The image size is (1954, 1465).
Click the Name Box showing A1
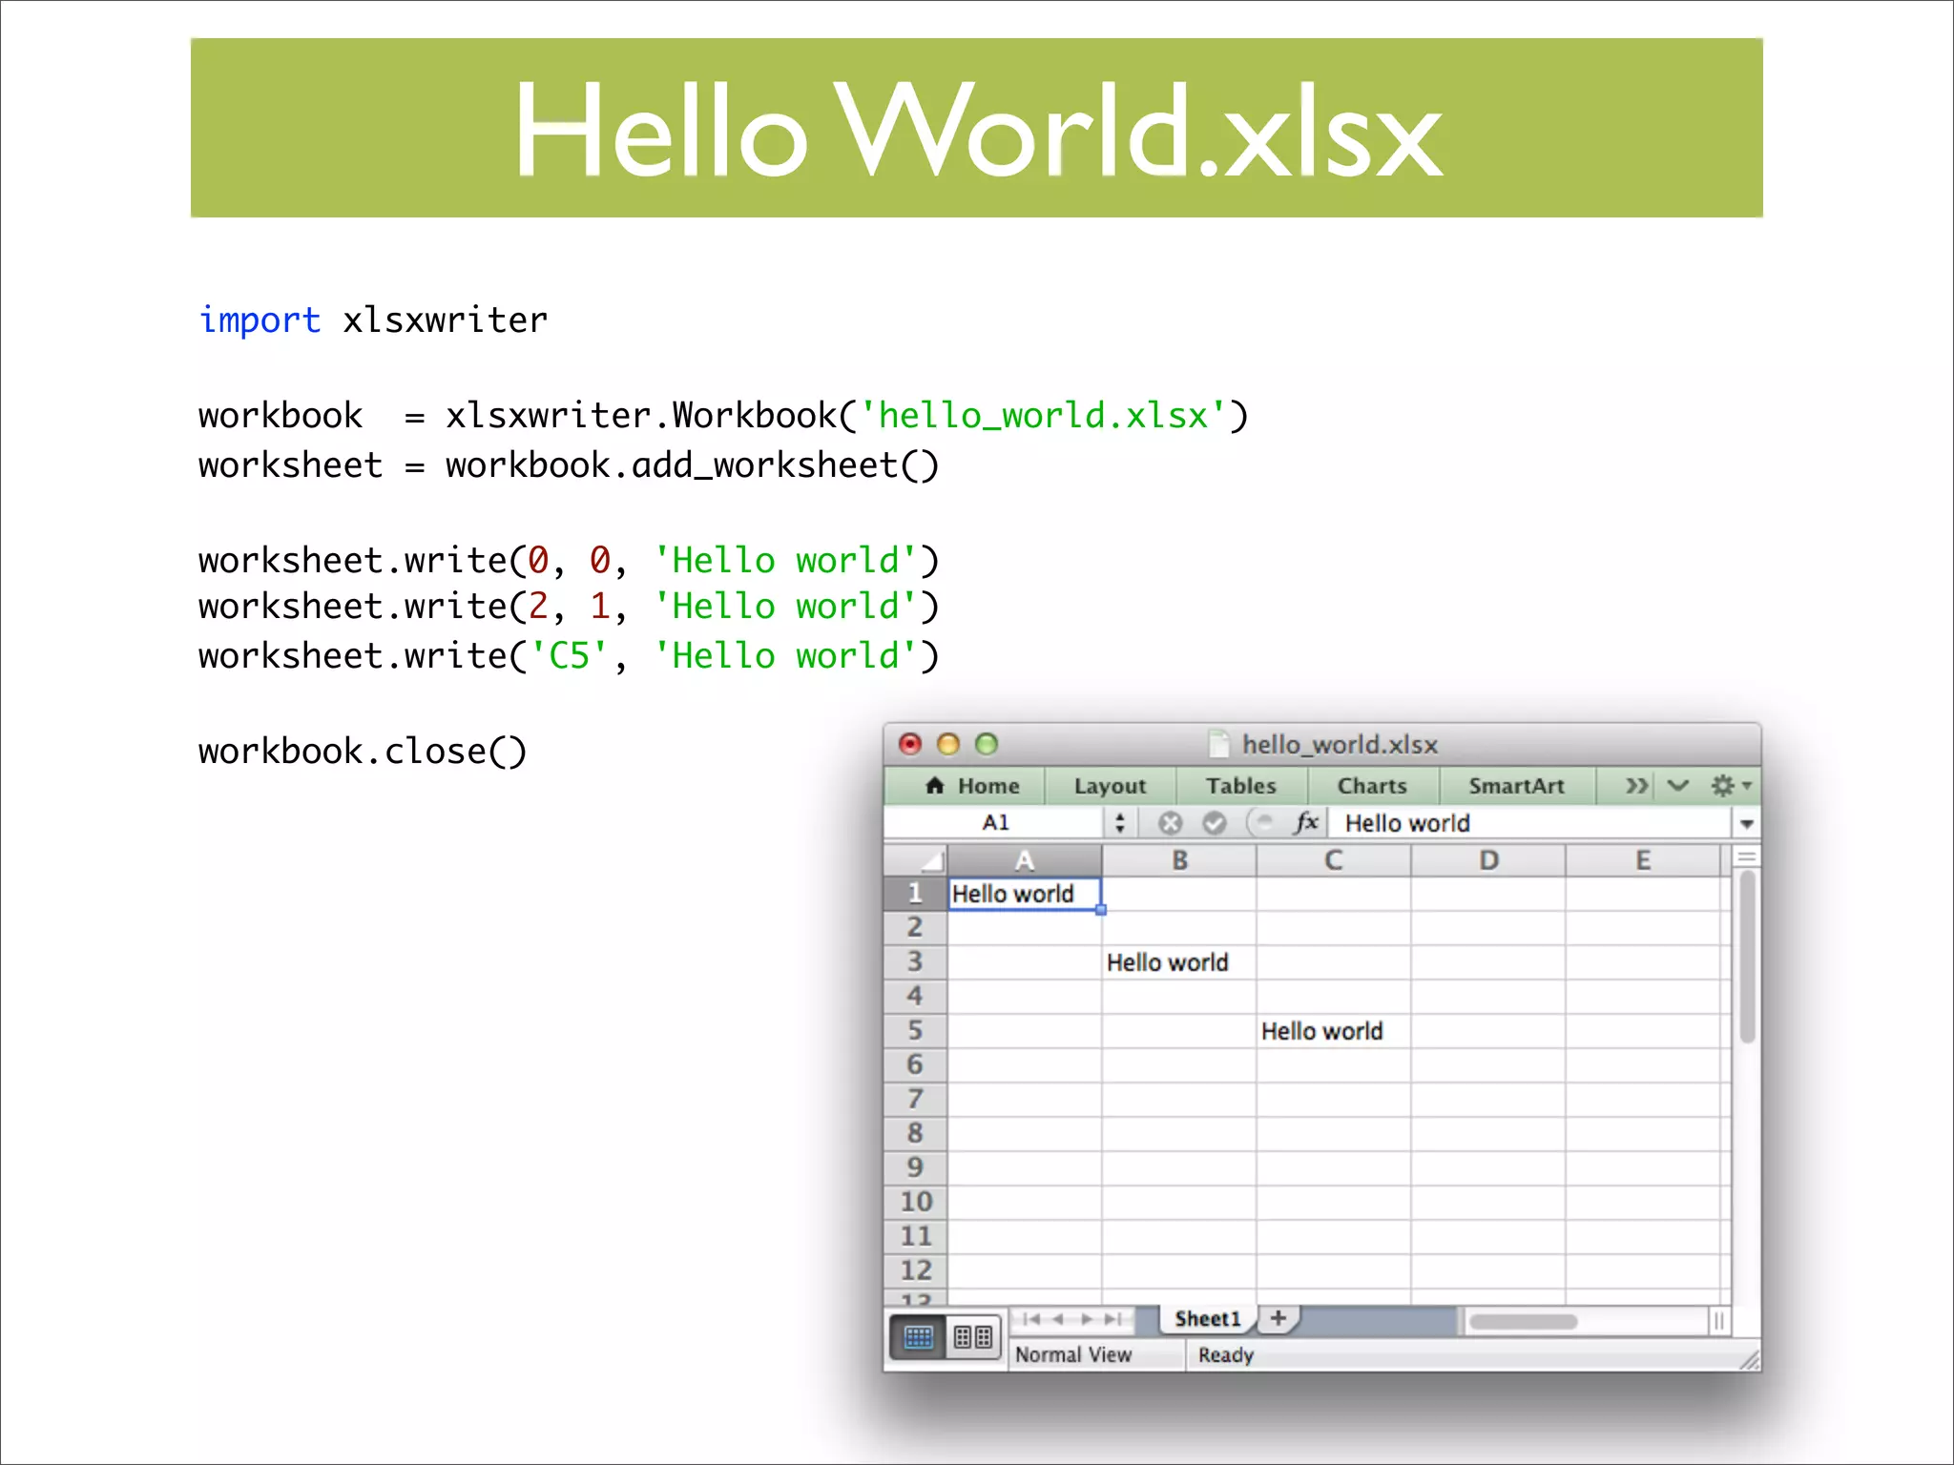coord(995,822)
